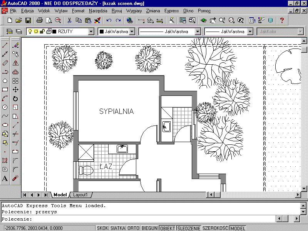Print the drawing using the printer icon
This screenshot has height=231, width=308.
40,20
